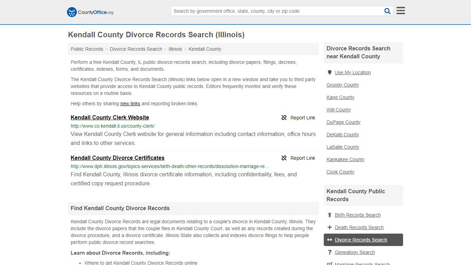Viewport: 471px width, 265px height.
Task: Open Cook County divorce records
Action: tap(340, 172)
